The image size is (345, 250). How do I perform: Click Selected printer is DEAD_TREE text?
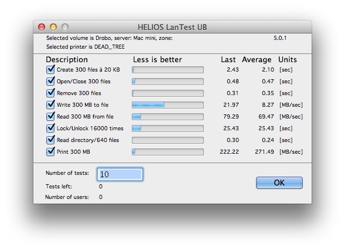point(86,47)
